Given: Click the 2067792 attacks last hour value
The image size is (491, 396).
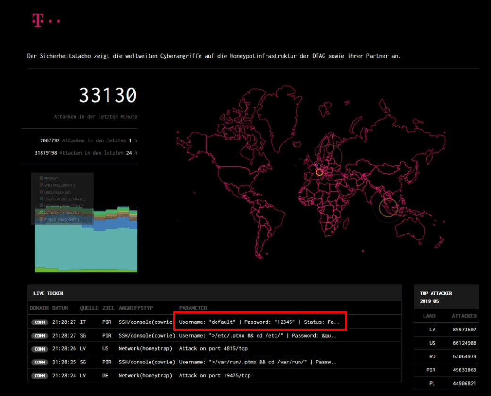Looking at the screenshot, I should pyautogui.click(x=50, y=140).
